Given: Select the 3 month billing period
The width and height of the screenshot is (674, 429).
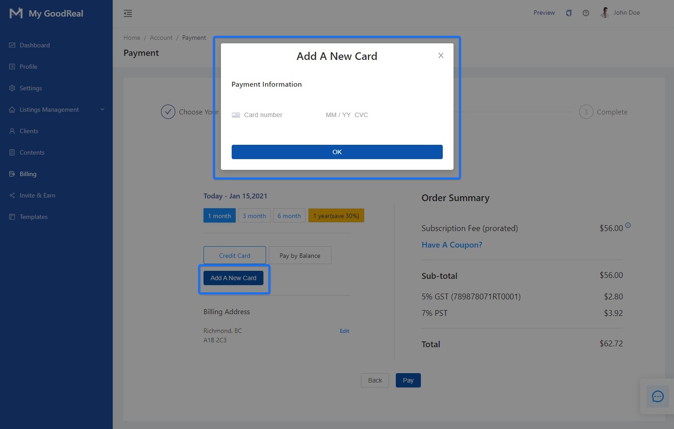Looking at the screenshot, I should [254, 216].
